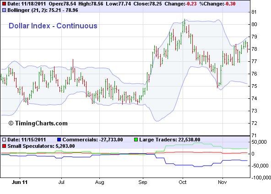Click the price axis label 77

pos(254,61)
